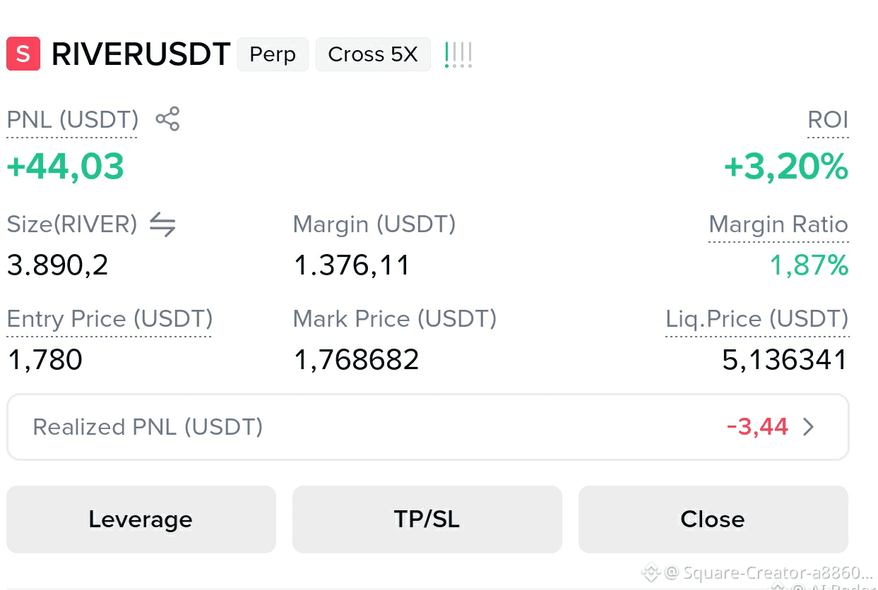The height and width of the screenshot is (590, 878).
Task: Toggle size unit with the swap arrows icon
Action: coord(162,225)
